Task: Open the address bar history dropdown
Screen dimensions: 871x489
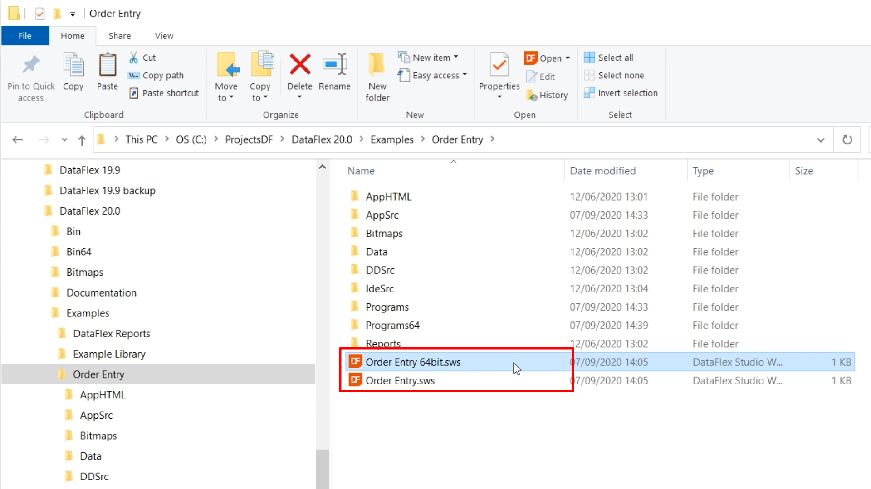Action: [x=821, y=140]
